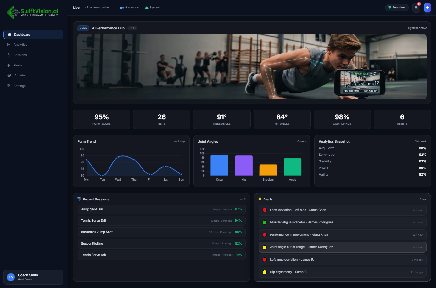
Task: Open the Jump Shot Drill session
Action: pyautogui.click(x=162, y=209)
